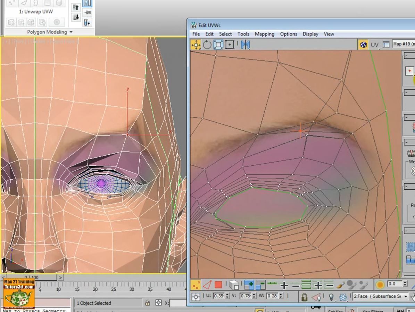Click the Loop UV edges icon
This screenshot has height=312, width=415.
coord(272,284)
